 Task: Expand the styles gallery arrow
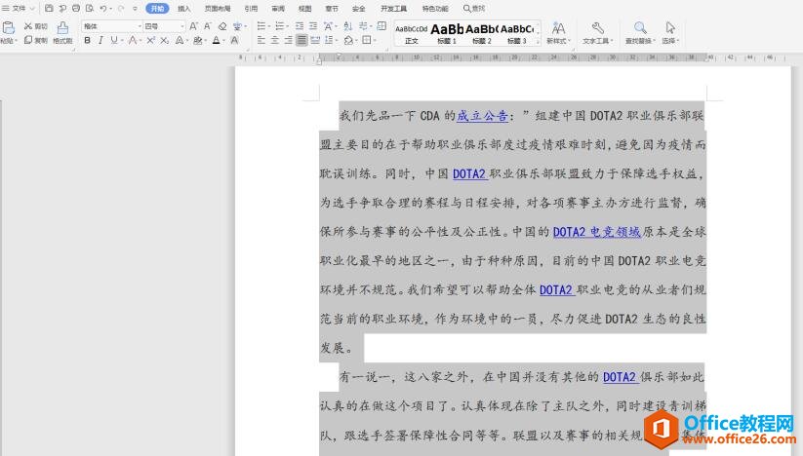538,42
